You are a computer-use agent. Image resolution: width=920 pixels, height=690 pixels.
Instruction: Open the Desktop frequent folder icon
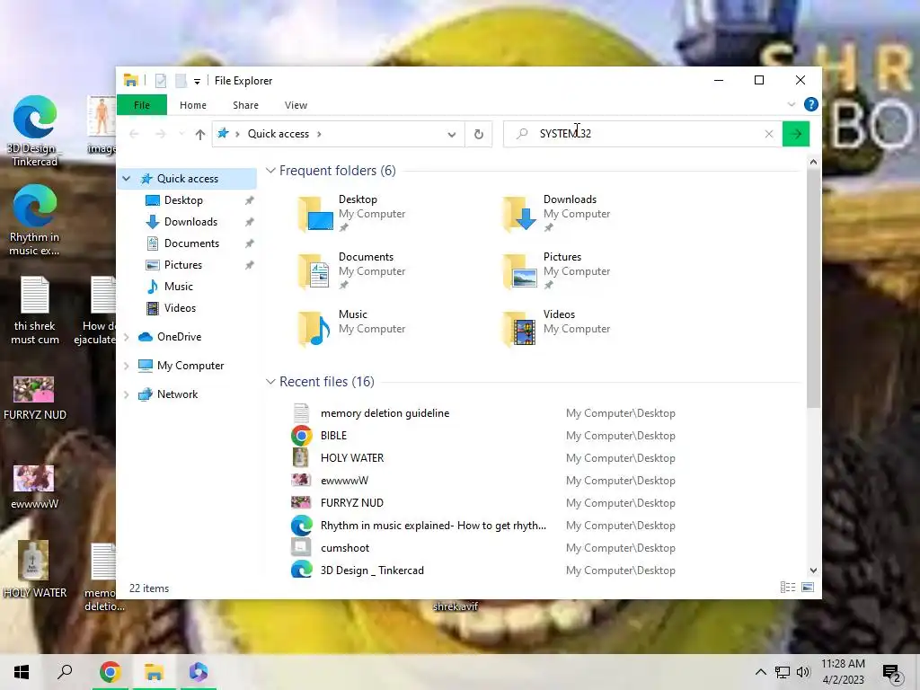tap(315, 214)
